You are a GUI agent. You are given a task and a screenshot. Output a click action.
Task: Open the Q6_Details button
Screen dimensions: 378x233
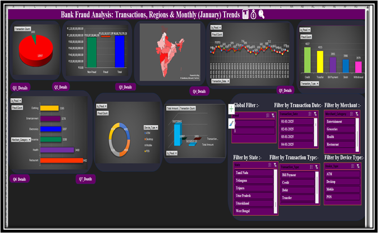(19, 179)
